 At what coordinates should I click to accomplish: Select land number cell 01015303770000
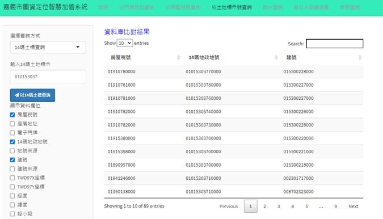point(203,71)
